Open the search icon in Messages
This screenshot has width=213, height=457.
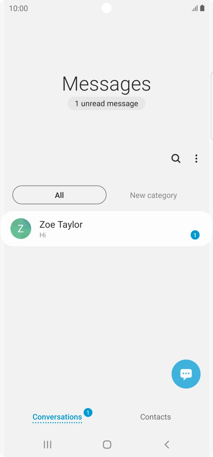tap(176, 158)
